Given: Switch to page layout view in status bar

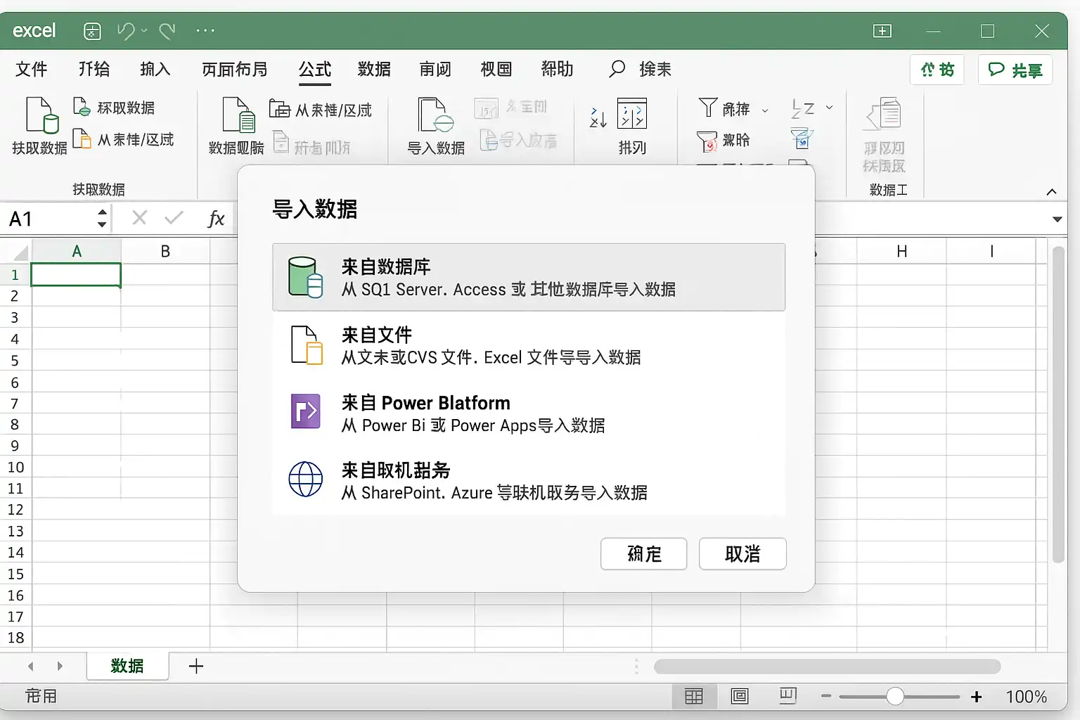Looking at the screenshot, I should point(740,696).
